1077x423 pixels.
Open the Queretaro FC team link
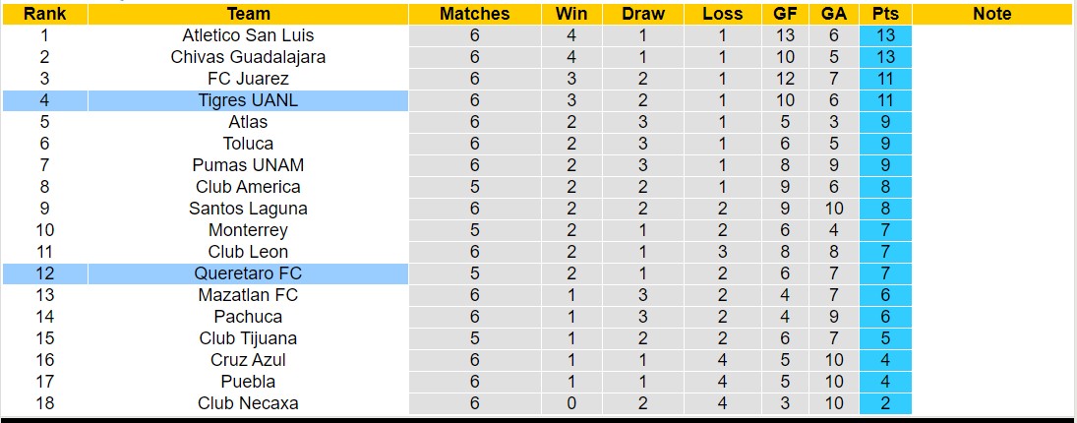click(248, 273)
